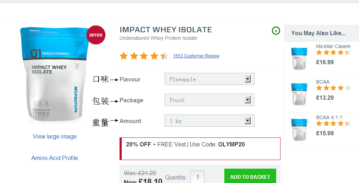This screenshot has height=183, width=359.
Task: Click the BCAA 4:1:1 star rating
Action: (333, 124)
